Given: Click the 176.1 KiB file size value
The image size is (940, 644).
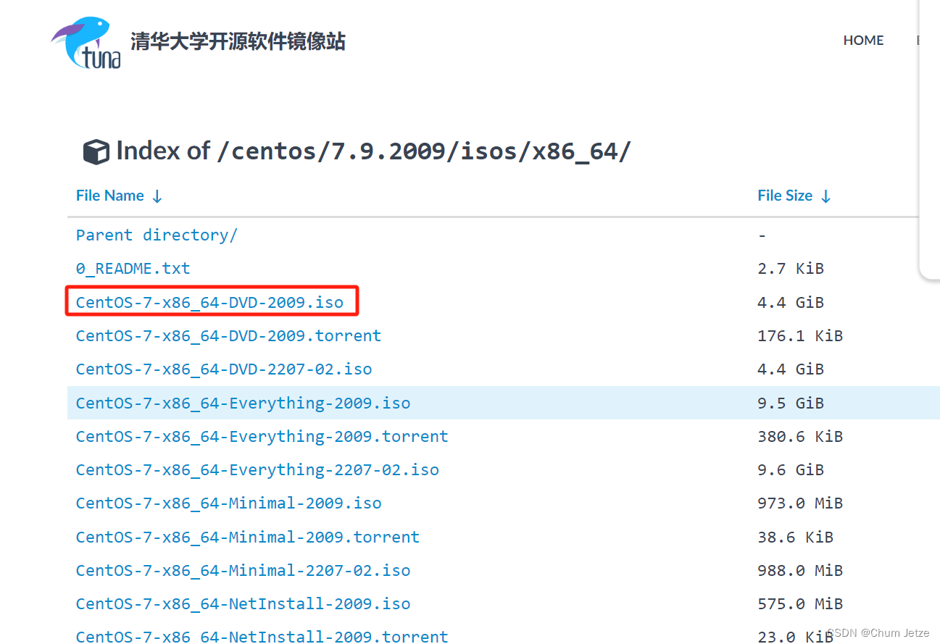Looking at the screenshot, I should (800, 335).
